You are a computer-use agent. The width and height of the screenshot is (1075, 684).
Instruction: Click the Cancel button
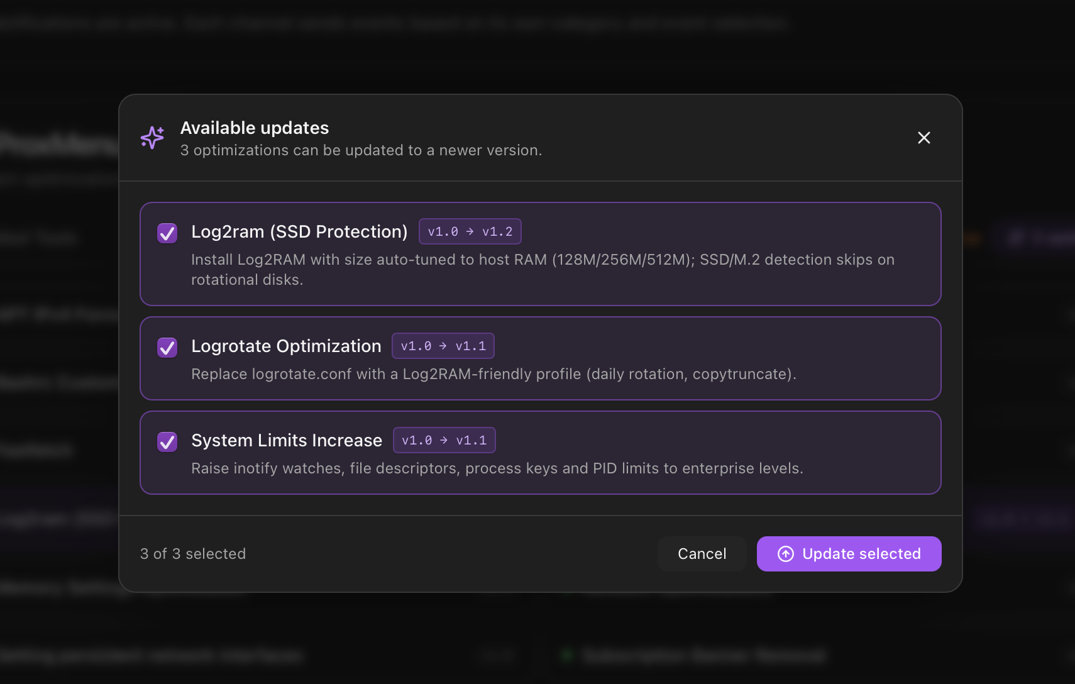pos(702,554)
